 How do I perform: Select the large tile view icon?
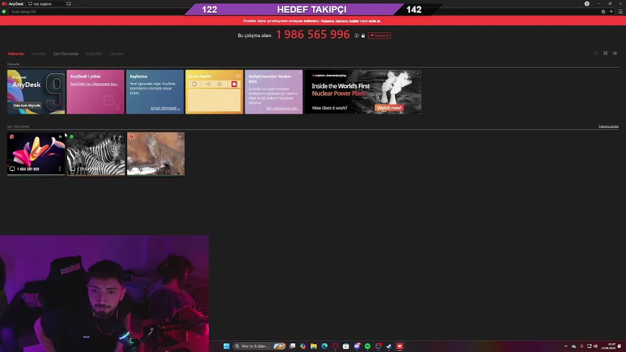pyautogui.click(x=596, y=53)
